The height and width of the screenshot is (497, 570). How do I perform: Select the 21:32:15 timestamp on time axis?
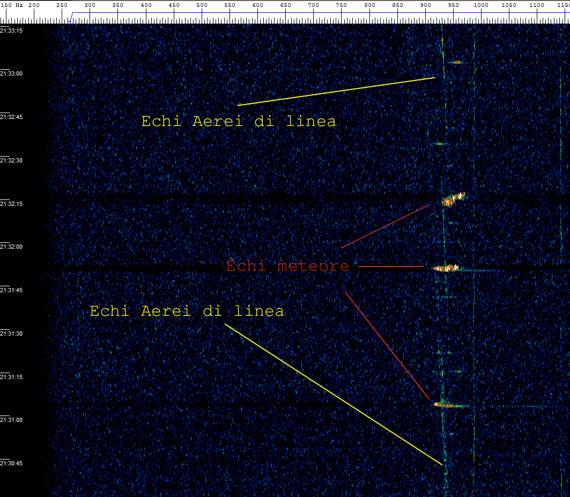(11, 204)
